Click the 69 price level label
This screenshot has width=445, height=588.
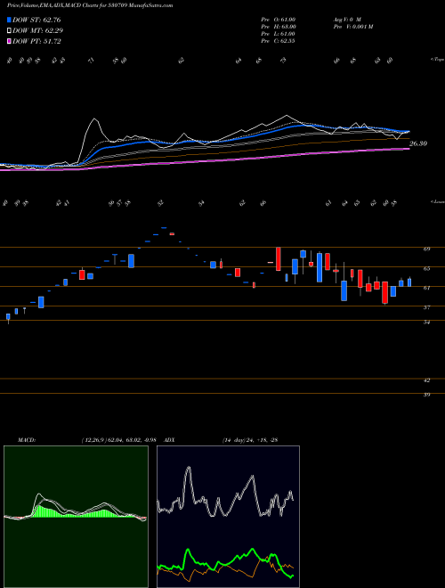click(426, 249)
